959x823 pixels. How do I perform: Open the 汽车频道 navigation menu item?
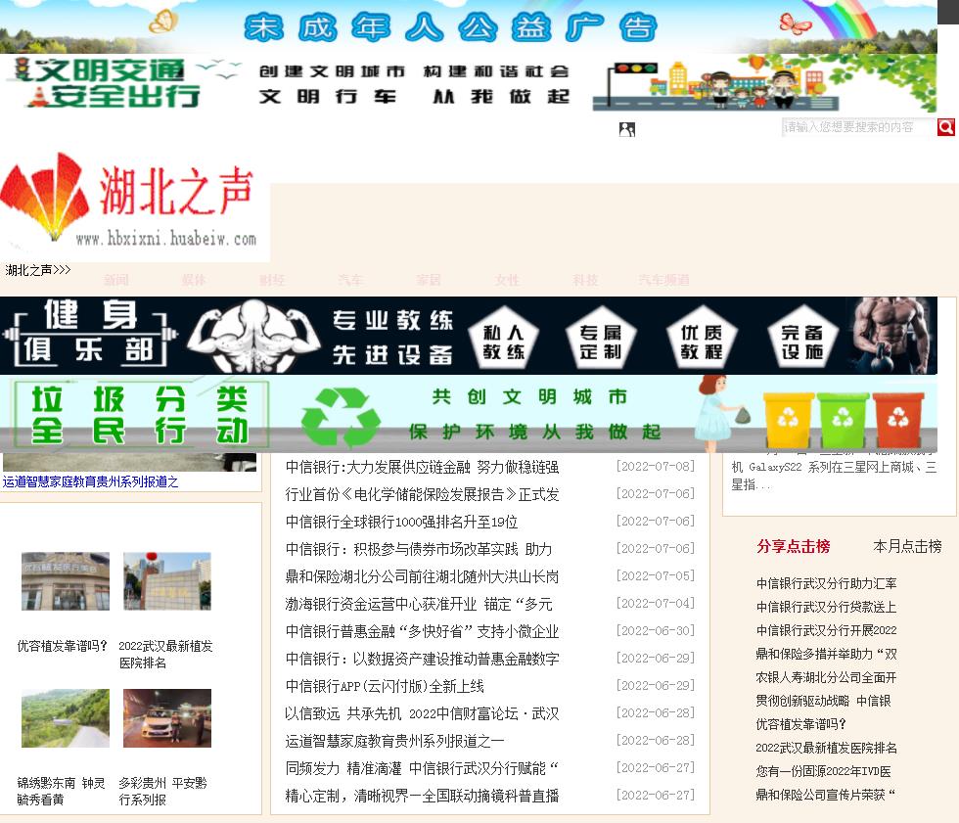click(664, 280)
